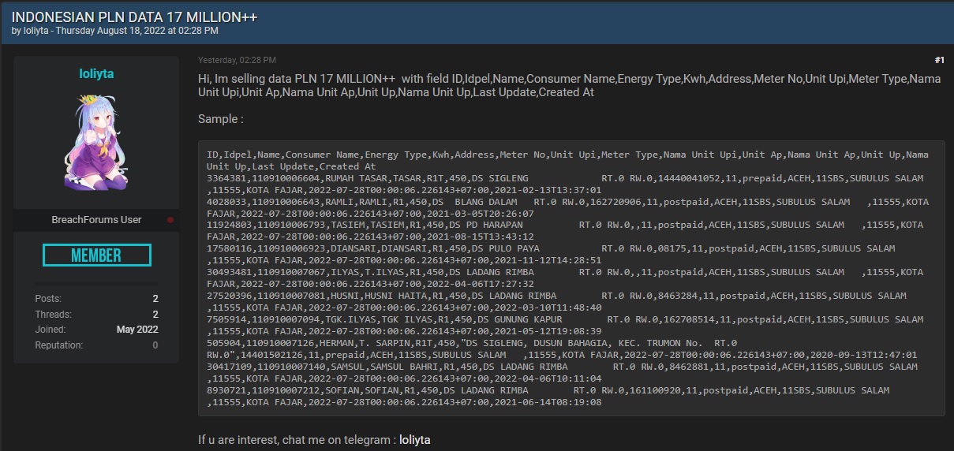Click the sample row starting with 17580116
Viewport: 954px width, 451px height.
click(x=551, y=254)
